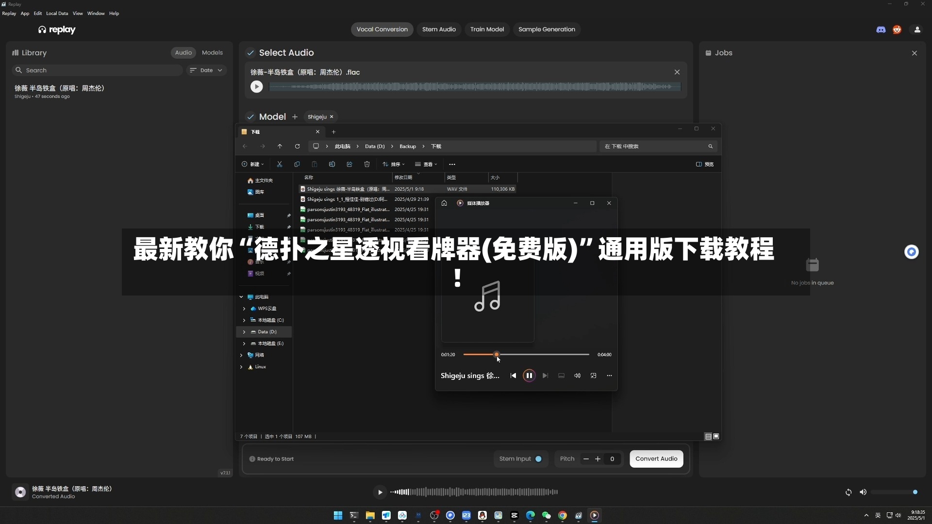Switch media player to mini view
The image size is (932, 524).
click(593, 376)
